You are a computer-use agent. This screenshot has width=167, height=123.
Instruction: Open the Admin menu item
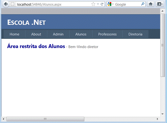coord(58,34)
